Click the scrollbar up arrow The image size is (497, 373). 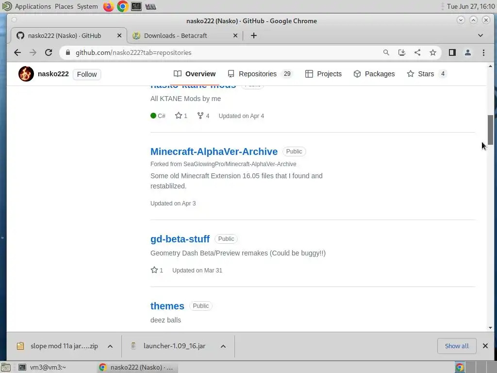[490, 66]
